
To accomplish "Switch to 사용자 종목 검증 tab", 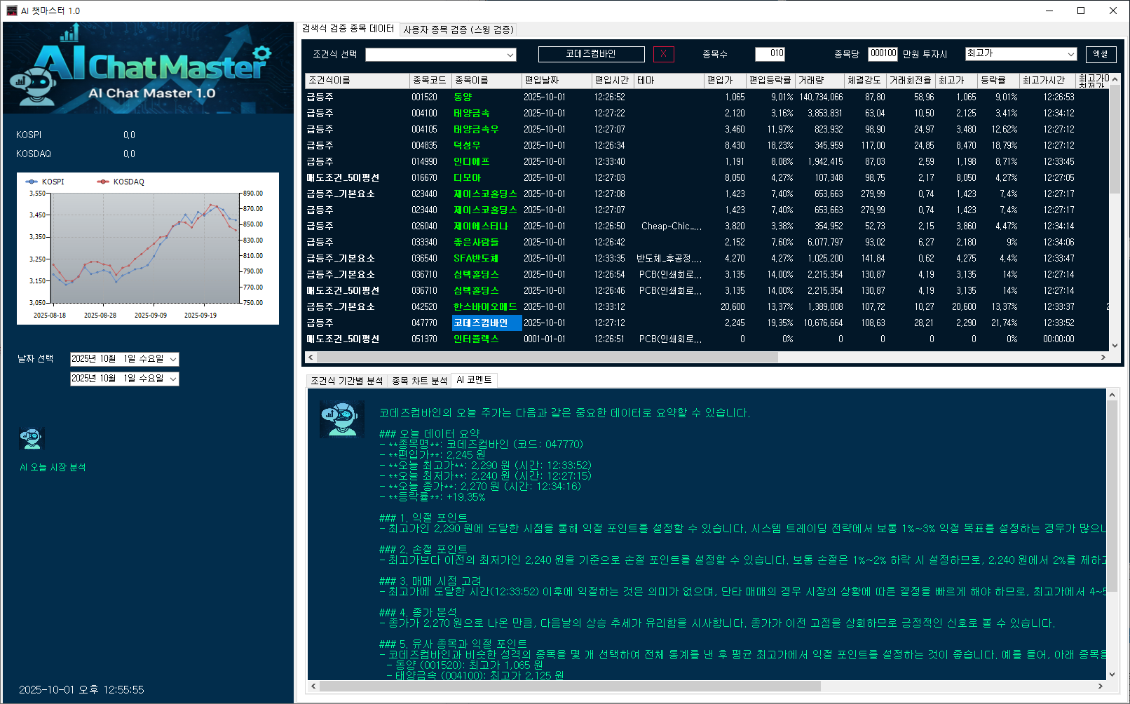I will point(458,29).
